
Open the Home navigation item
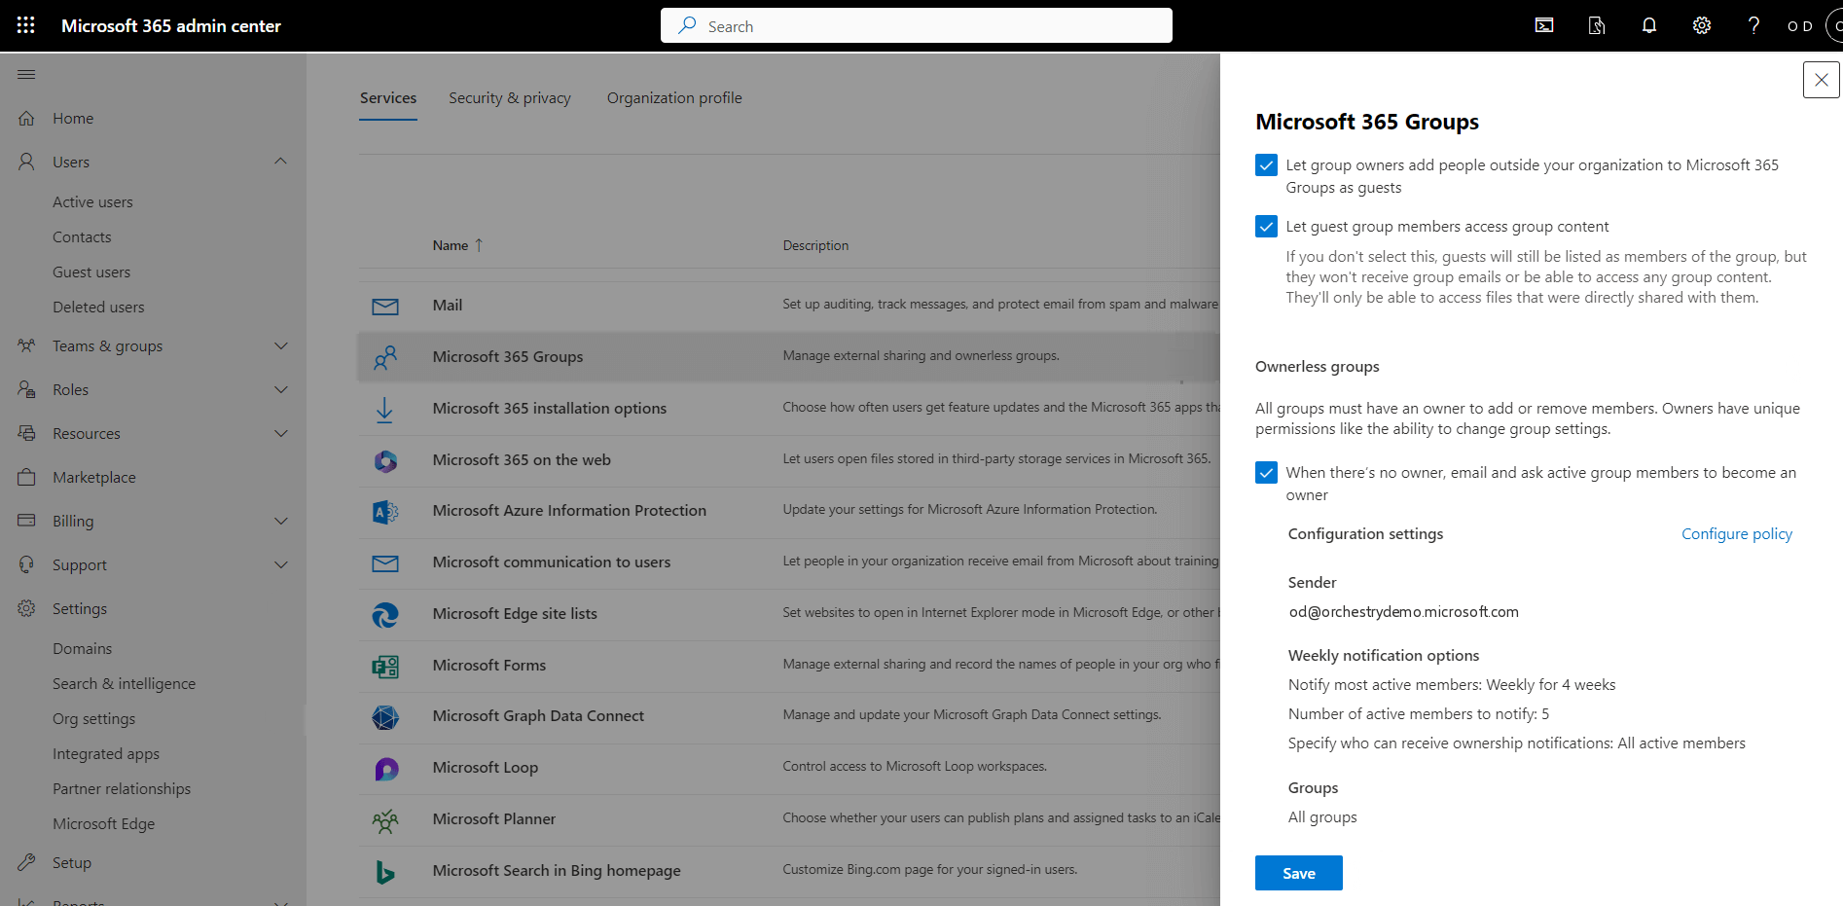[x=73, y=119]
